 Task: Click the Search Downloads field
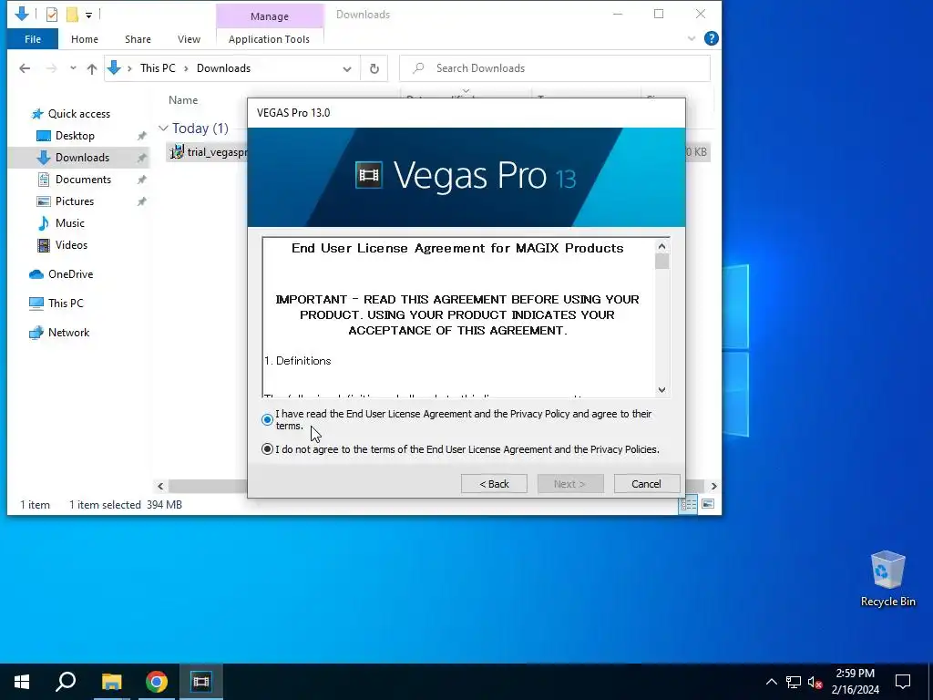[555, 68]
